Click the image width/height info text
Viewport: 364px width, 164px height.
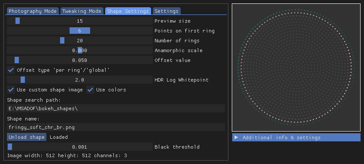click(x=67, y=156)
